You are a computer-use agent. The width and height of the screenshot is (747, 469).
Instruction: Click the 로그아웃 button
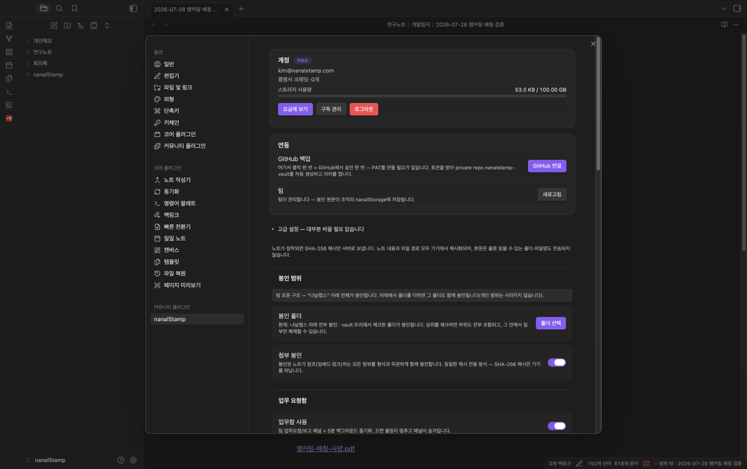(x=364, y=109)
